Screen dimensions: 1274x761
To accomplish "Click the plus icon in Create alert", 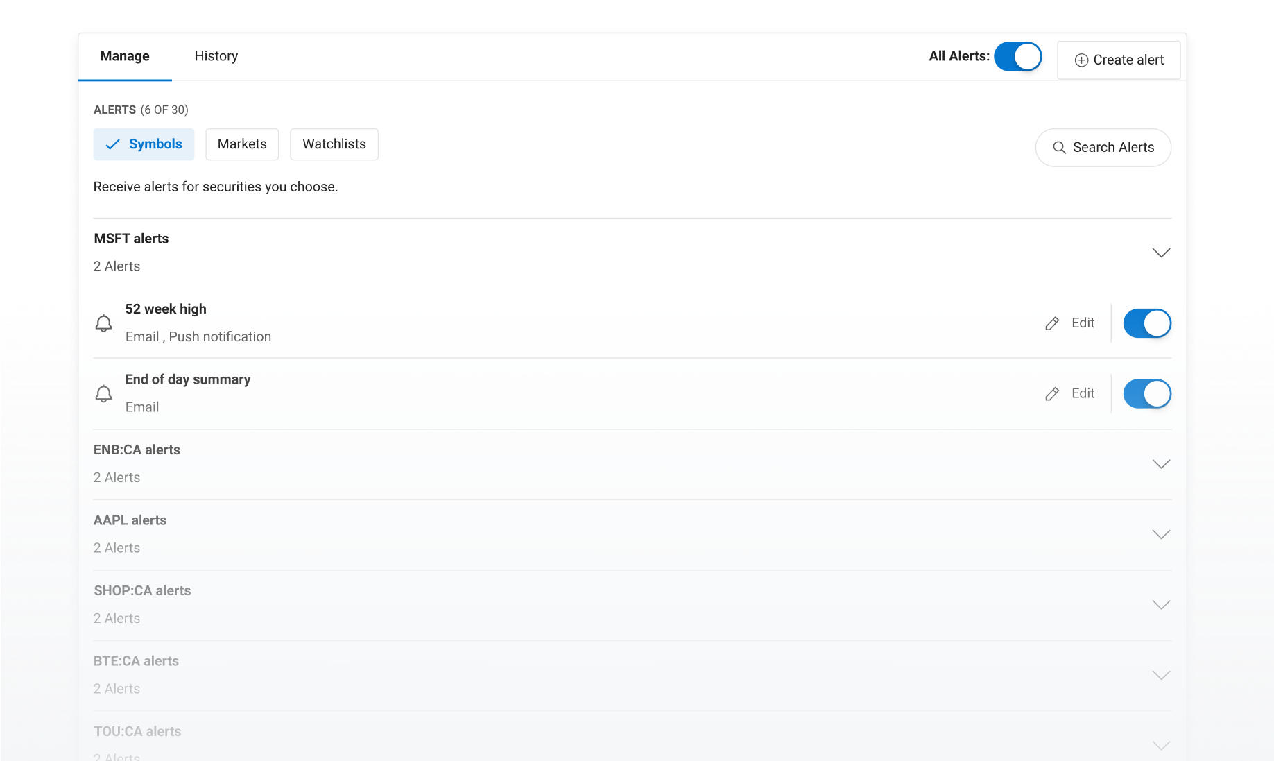I will tap(1081, 60).
